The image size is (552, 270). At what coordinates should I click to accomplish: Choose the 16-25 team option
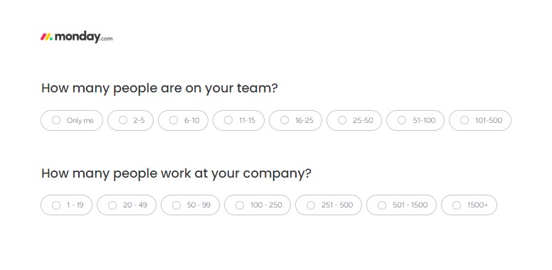click(x=296, y=121)
